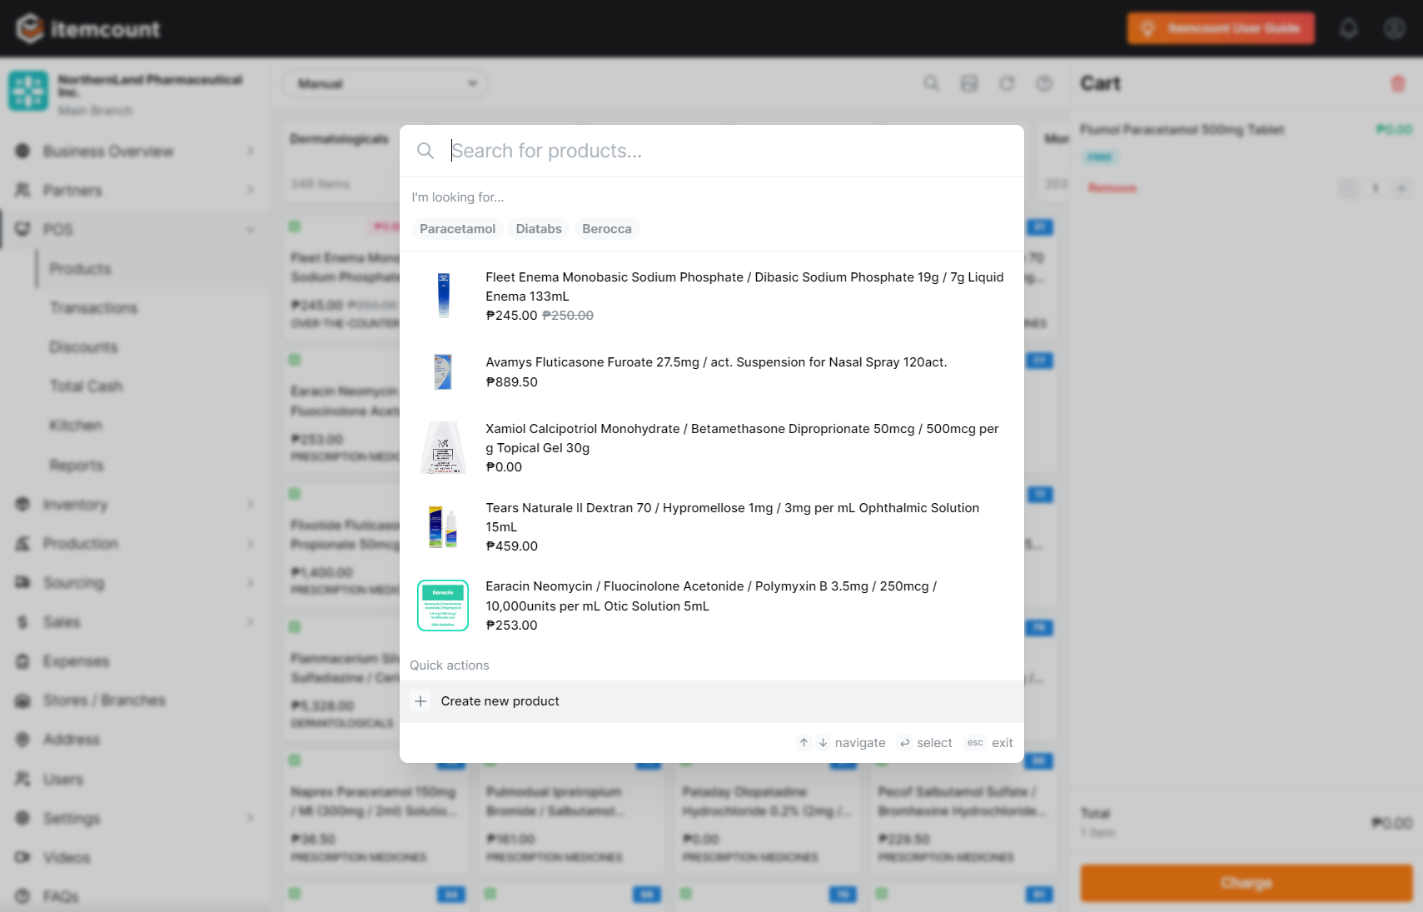
Task: Choose Fleet Enema Monobasic Sodium Phosphate result
Action: (712, 296)
